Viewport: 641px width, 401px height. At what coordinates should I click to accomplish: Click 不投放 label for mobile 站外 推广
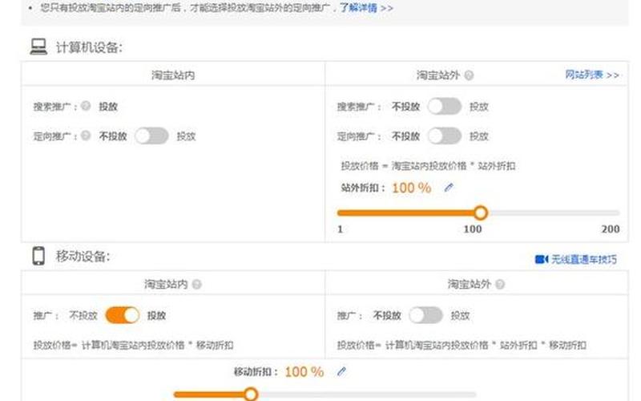[x=387, y=315]
